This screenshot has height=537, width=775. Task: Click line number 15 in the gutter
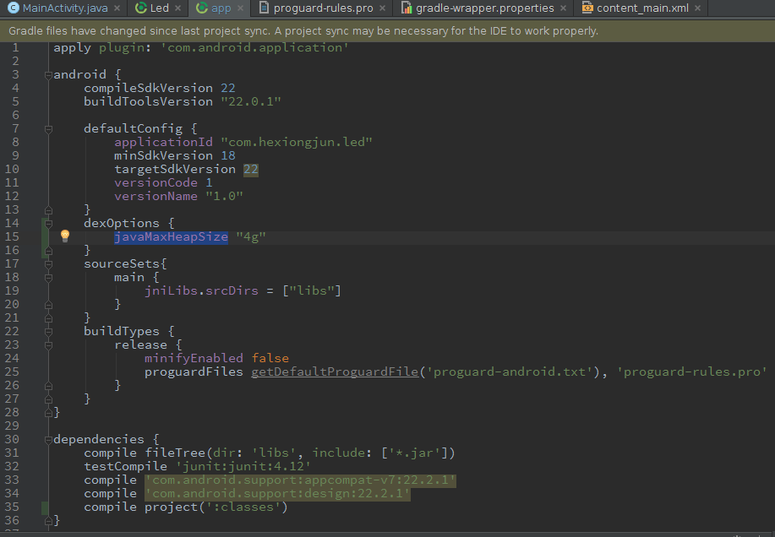pos(12,237)
